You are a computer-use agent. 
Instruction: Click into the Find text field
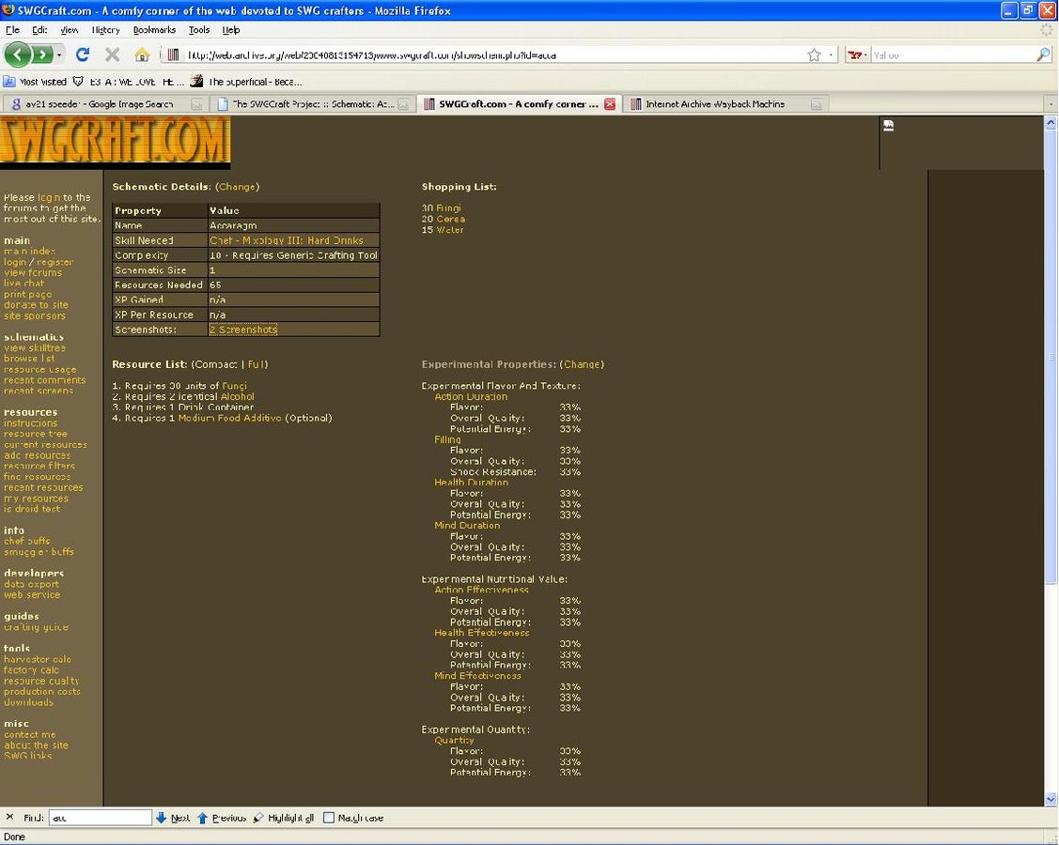pos(100,818)
